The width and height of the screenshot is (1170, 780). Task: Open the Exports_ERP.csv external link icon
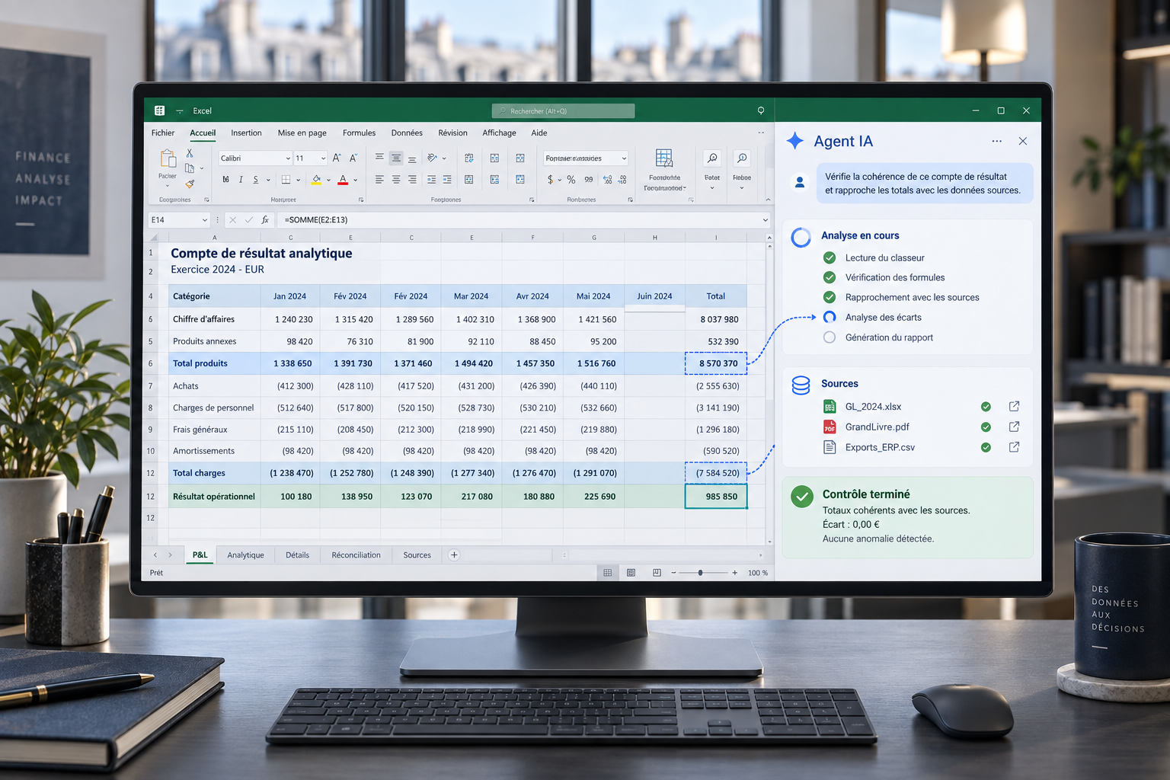point(1014,448)
